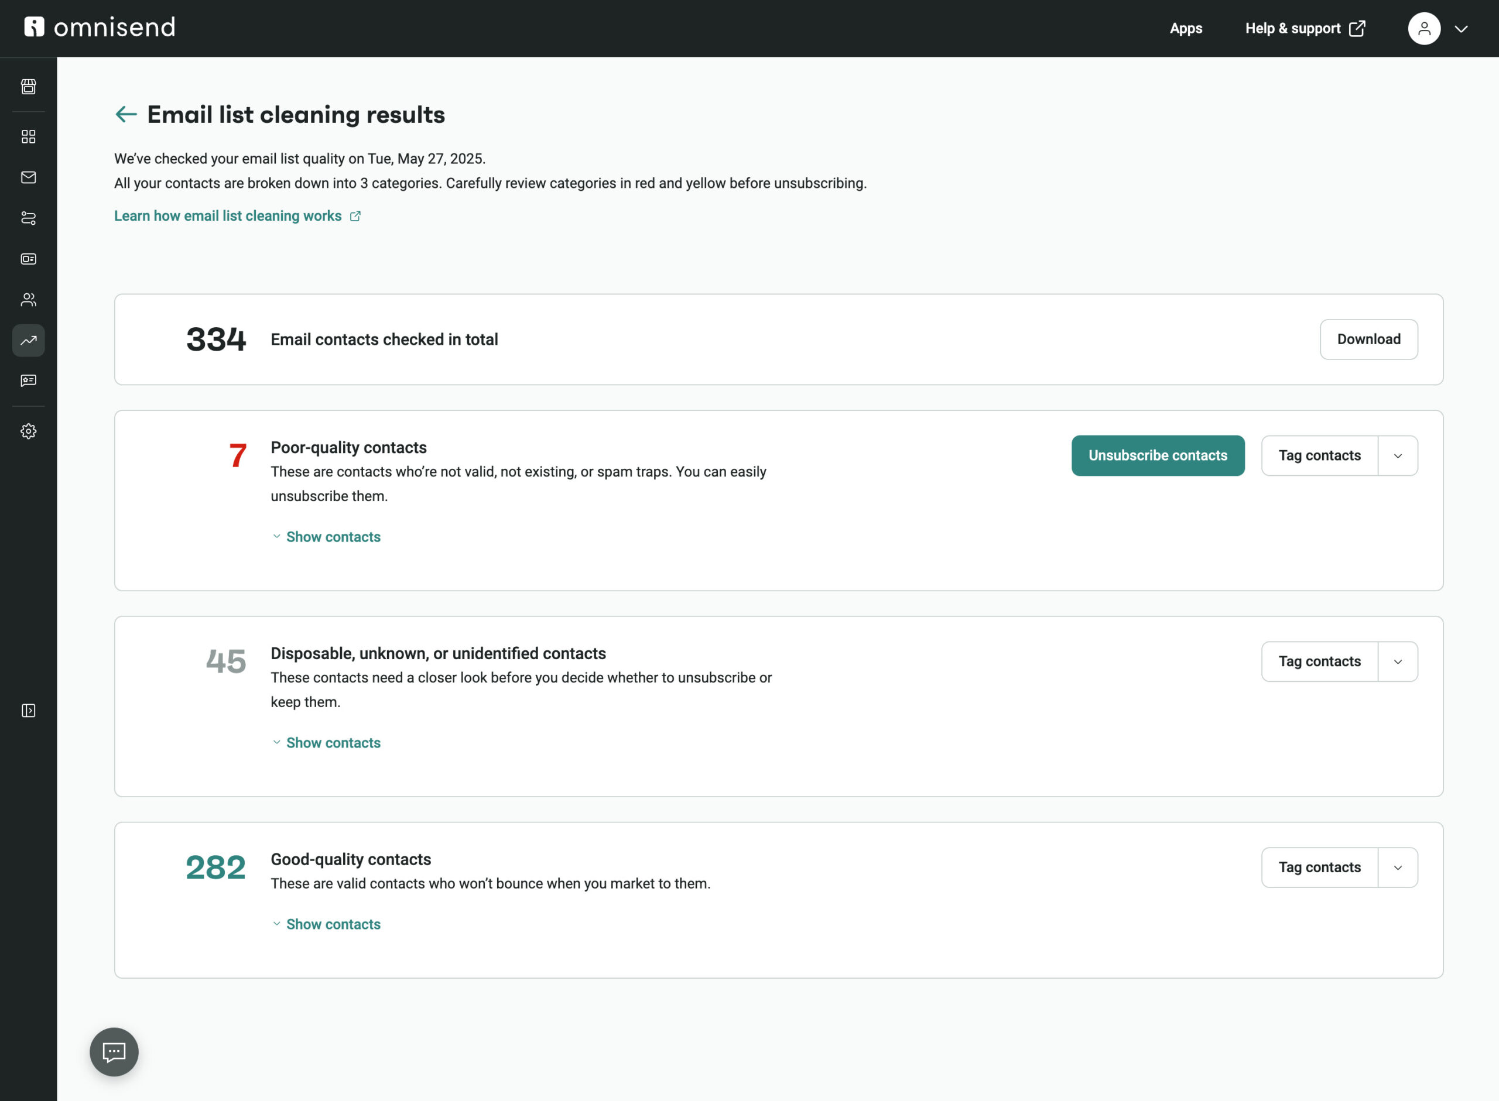This screenshot has height=1101, width=1499.
Task: Open the store icon in the sidebar
Action: click(29, 87)
